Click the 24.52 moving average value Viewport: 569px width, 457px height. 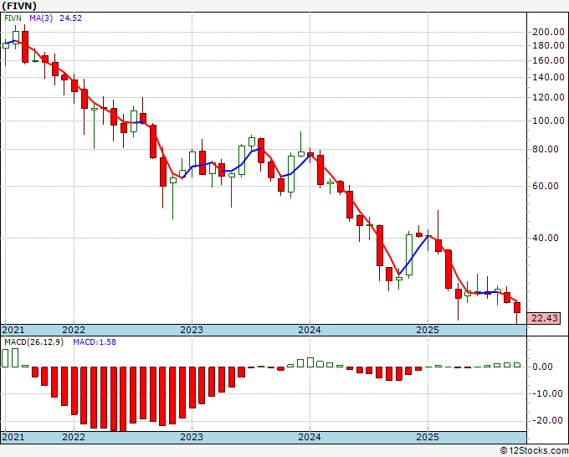(71, 18)
